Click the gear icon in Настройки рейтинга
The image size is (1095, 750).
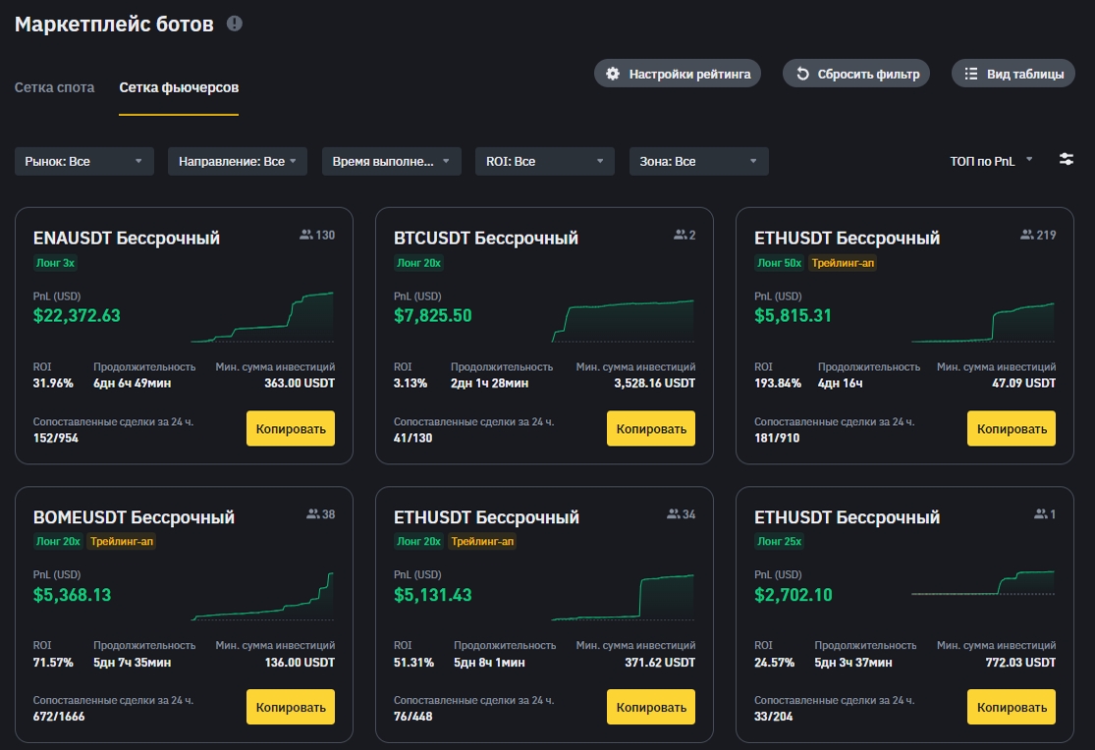(613, 74)
